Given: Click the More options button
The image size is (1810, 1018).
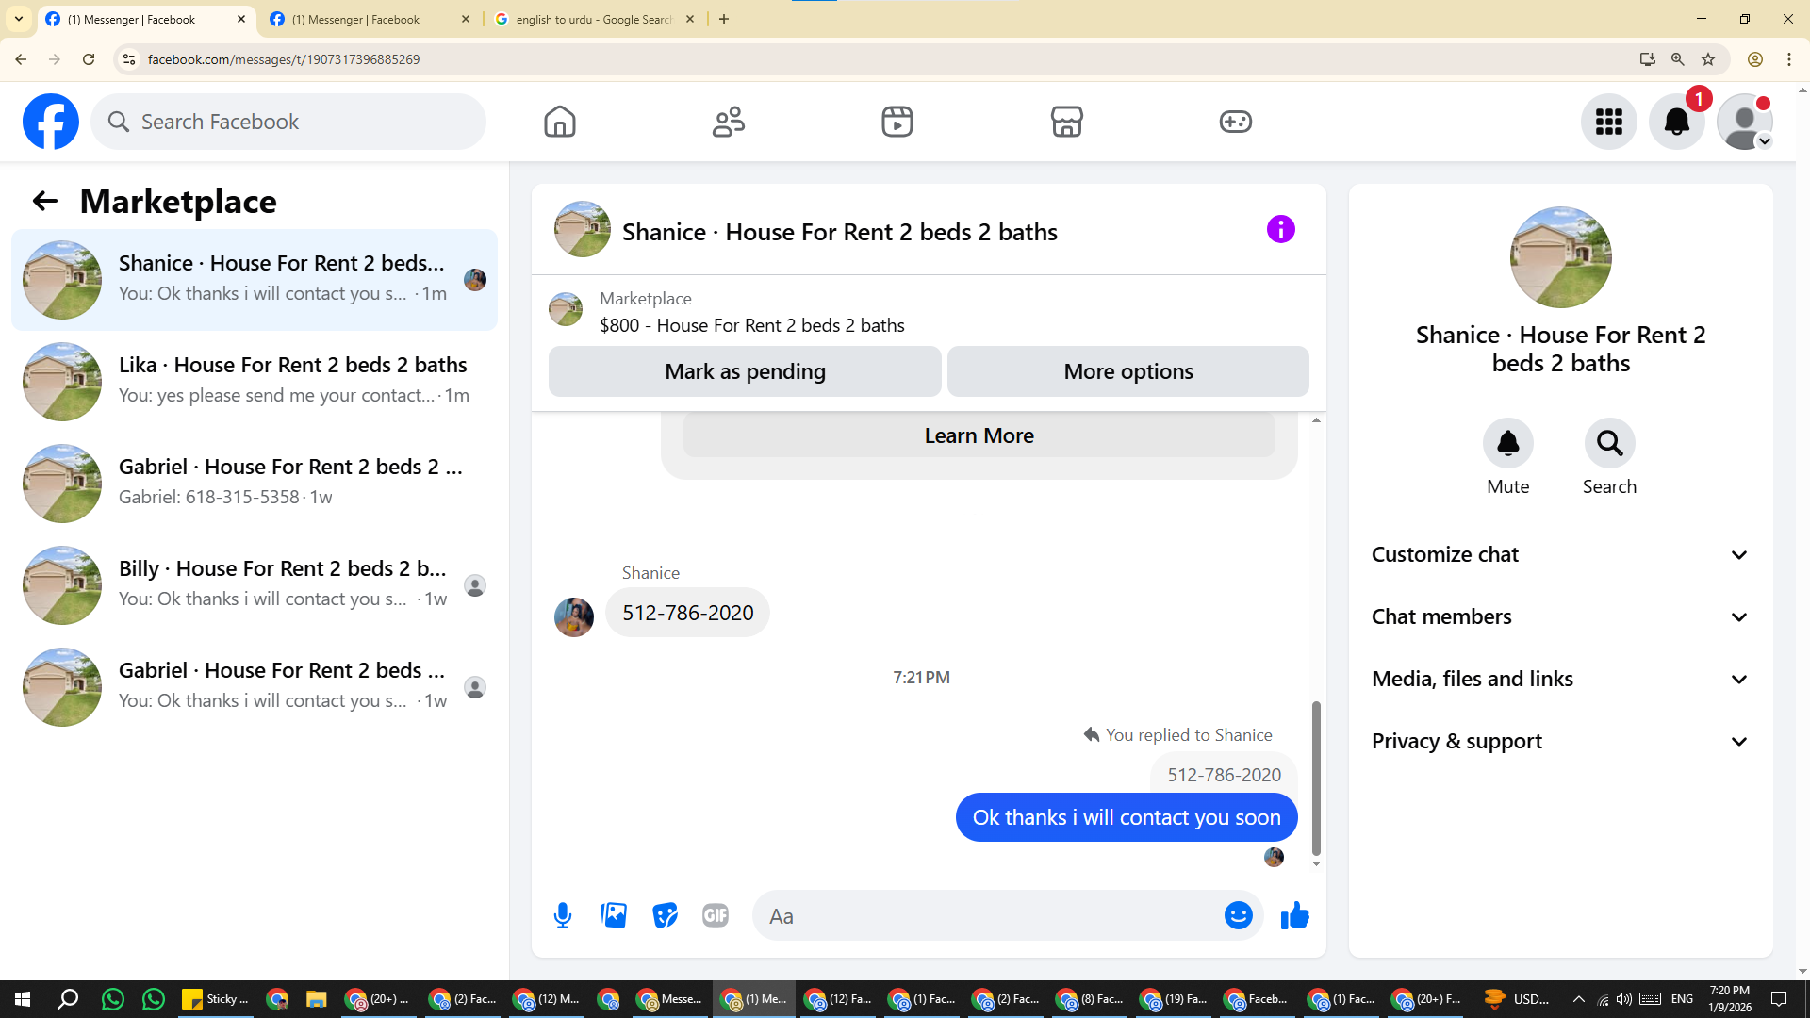Looking at the screenshot, I should (1127, 371).
